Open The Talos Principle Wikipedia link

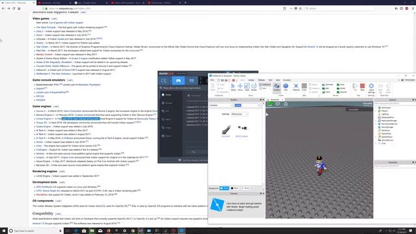click(x=46, y=27)
